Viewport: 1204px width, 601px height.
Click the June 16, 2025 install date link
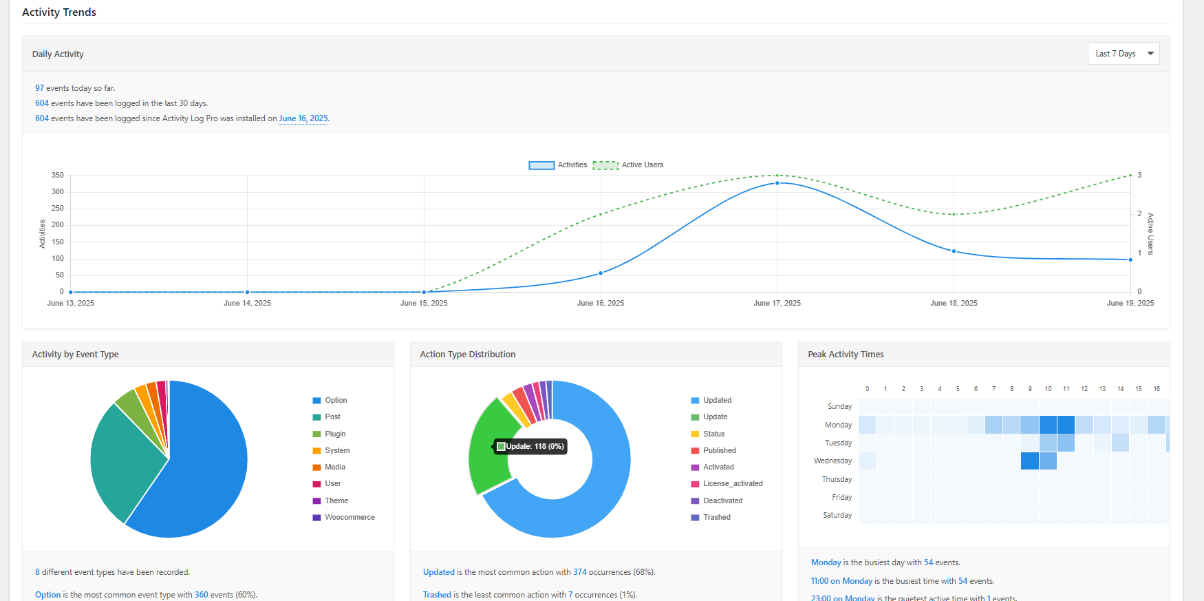click(303, 118)
